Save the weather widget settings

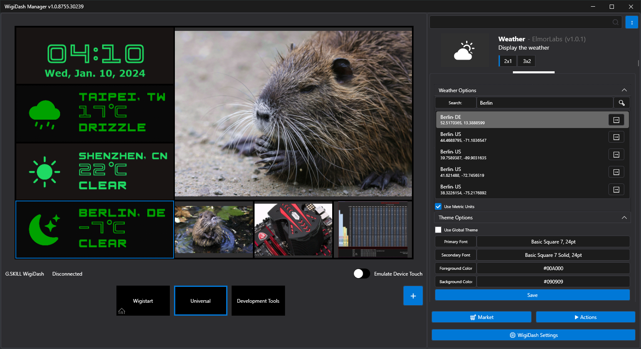pos(532,295)
